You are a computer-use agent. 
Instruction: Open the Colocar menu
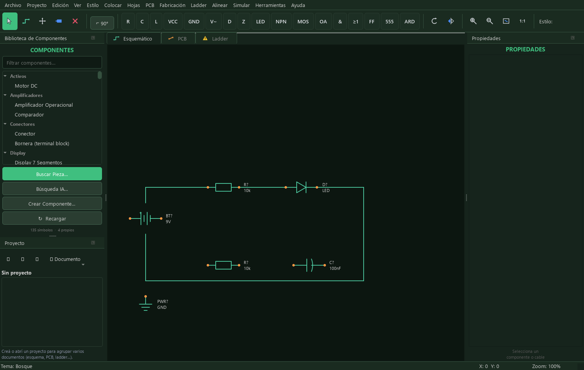(x=113, y=5)
